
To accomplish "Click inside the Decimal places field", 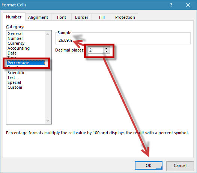I will 96,50.
